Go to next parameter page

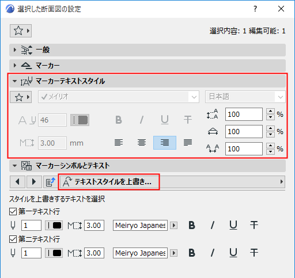34,182
